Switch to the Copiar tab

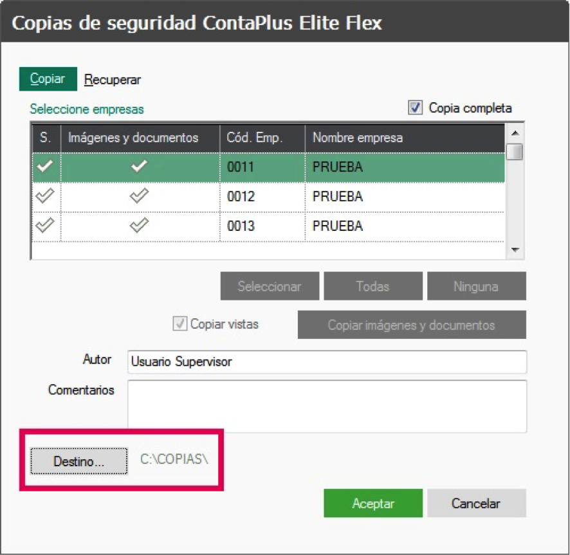(x=48, y=79)
